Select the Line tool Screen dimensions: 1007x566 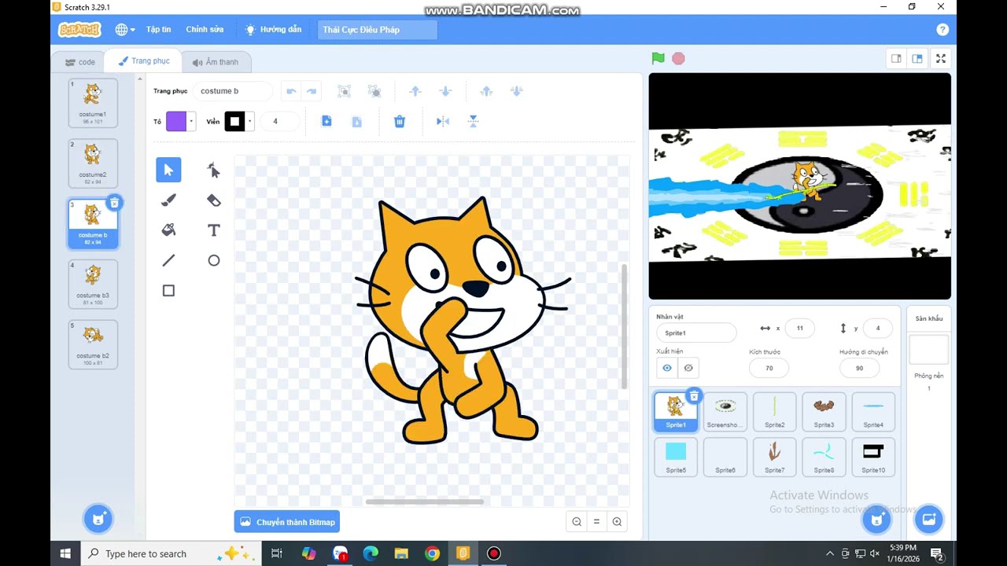coord(168,260)
